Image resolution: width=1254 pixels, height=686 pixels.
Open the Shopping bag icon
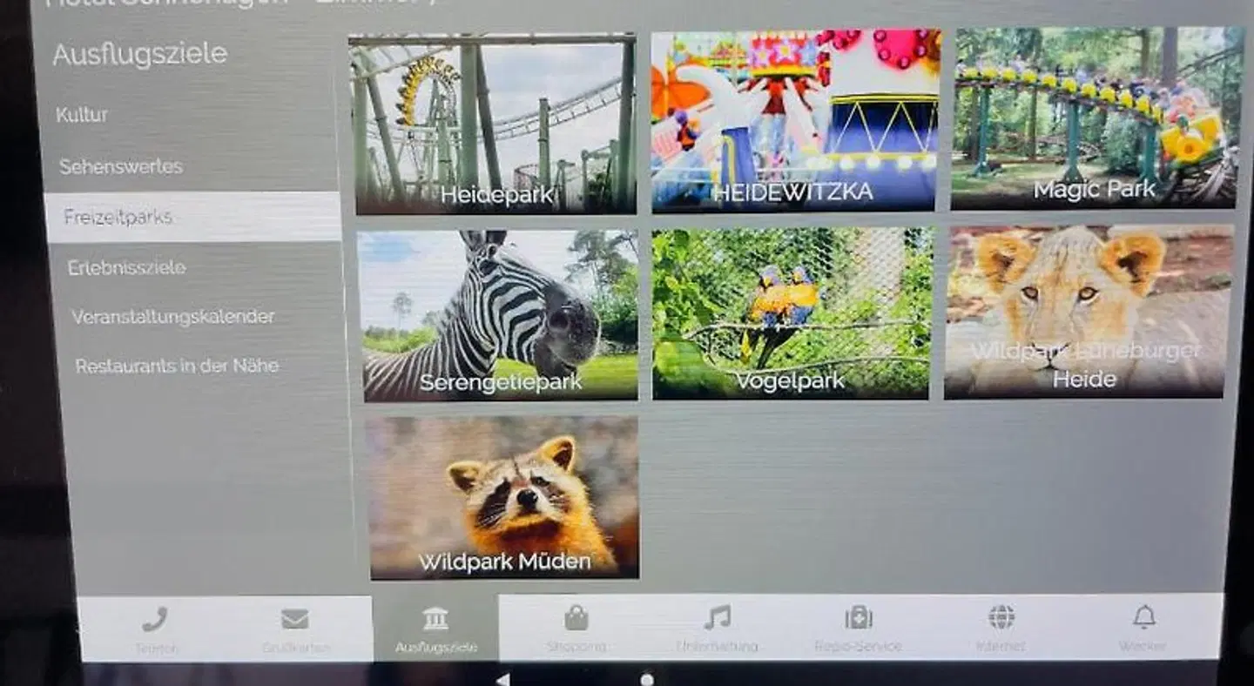point(576,617)
